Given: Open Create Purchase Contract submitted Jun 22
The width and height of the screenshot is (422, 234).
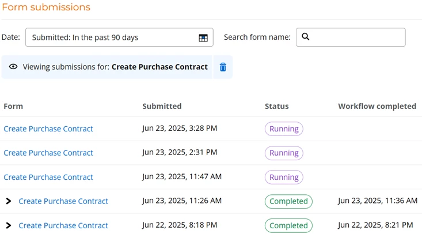Looking at the screenshot, I should [x=63, y=225].
